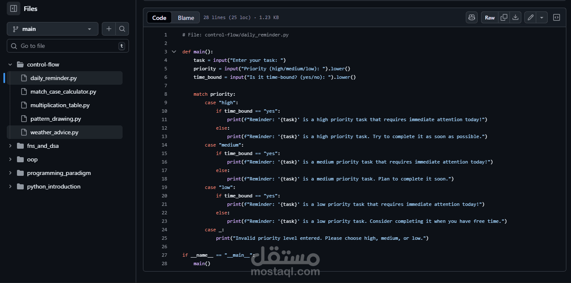Viewport: 571px width, 283px height.
Task: Click the plus add file button
Action: tap(109, 29)
